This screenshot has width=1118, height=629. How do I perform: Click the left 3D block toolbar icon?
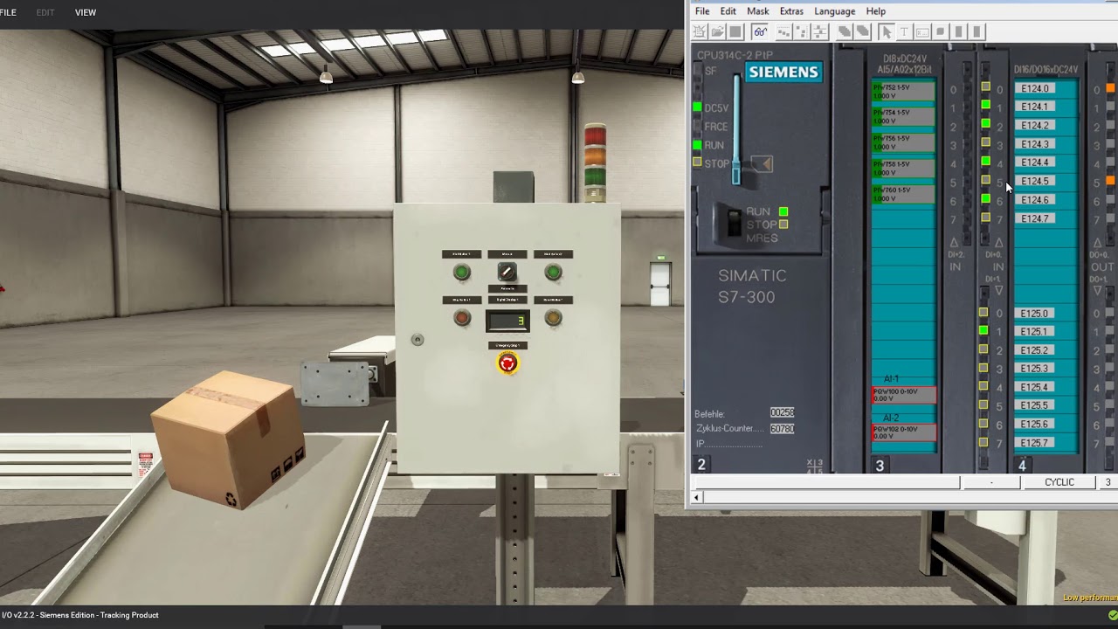(845, 31)
